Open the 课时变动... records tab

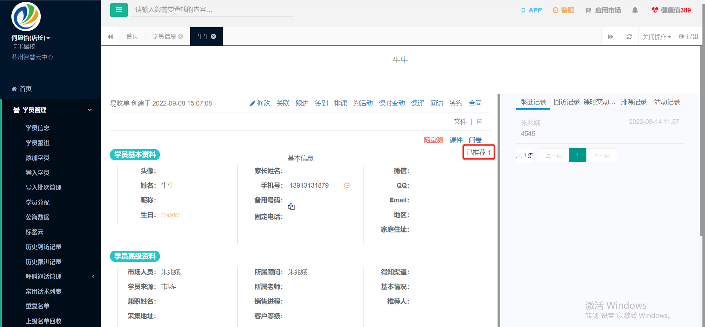click(x=599, y=102)
